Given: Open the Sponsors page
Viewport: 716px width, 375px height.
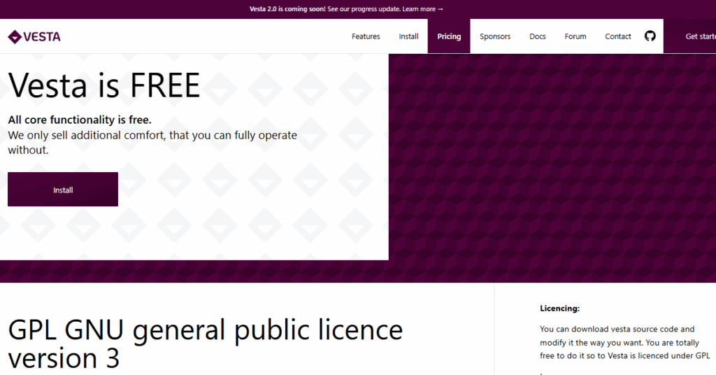Looking at the screenshot, I should pos(495,36).
